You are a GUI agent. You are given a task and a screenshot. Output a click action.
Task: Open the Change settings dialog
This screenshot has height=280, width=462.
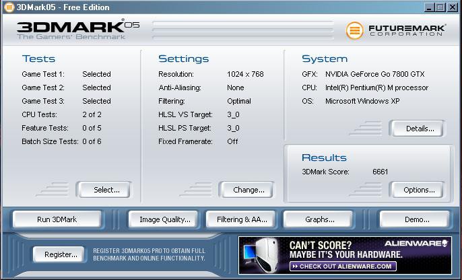[246, 190]
